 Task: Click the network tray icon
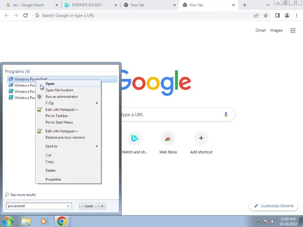coord(259,221)
